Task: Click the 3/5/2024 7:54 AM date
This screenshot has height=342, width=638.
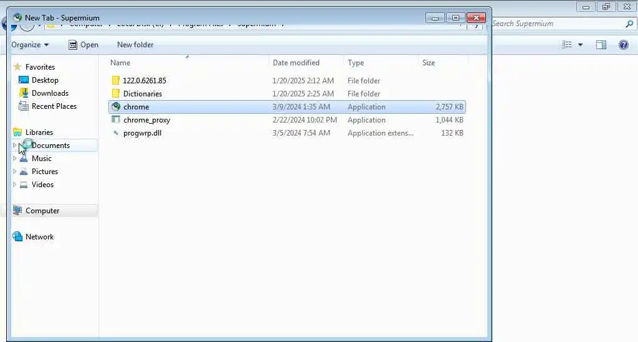Action: pyautogui.click(x=301, y=133)
